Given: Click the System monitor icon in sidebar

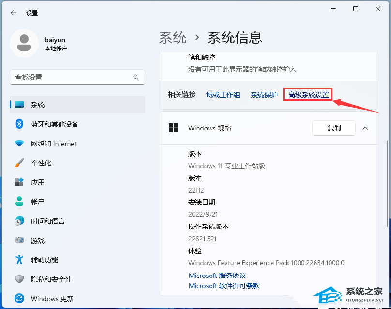Looking at the screenshot, I should click(19, 105).
